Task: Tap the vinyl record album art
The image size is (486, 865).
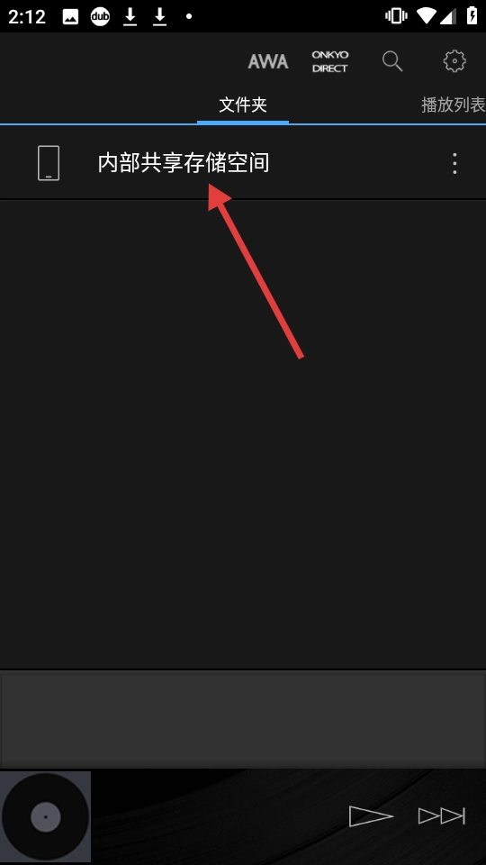Action: pyautogui.click(x=45, y=816)
